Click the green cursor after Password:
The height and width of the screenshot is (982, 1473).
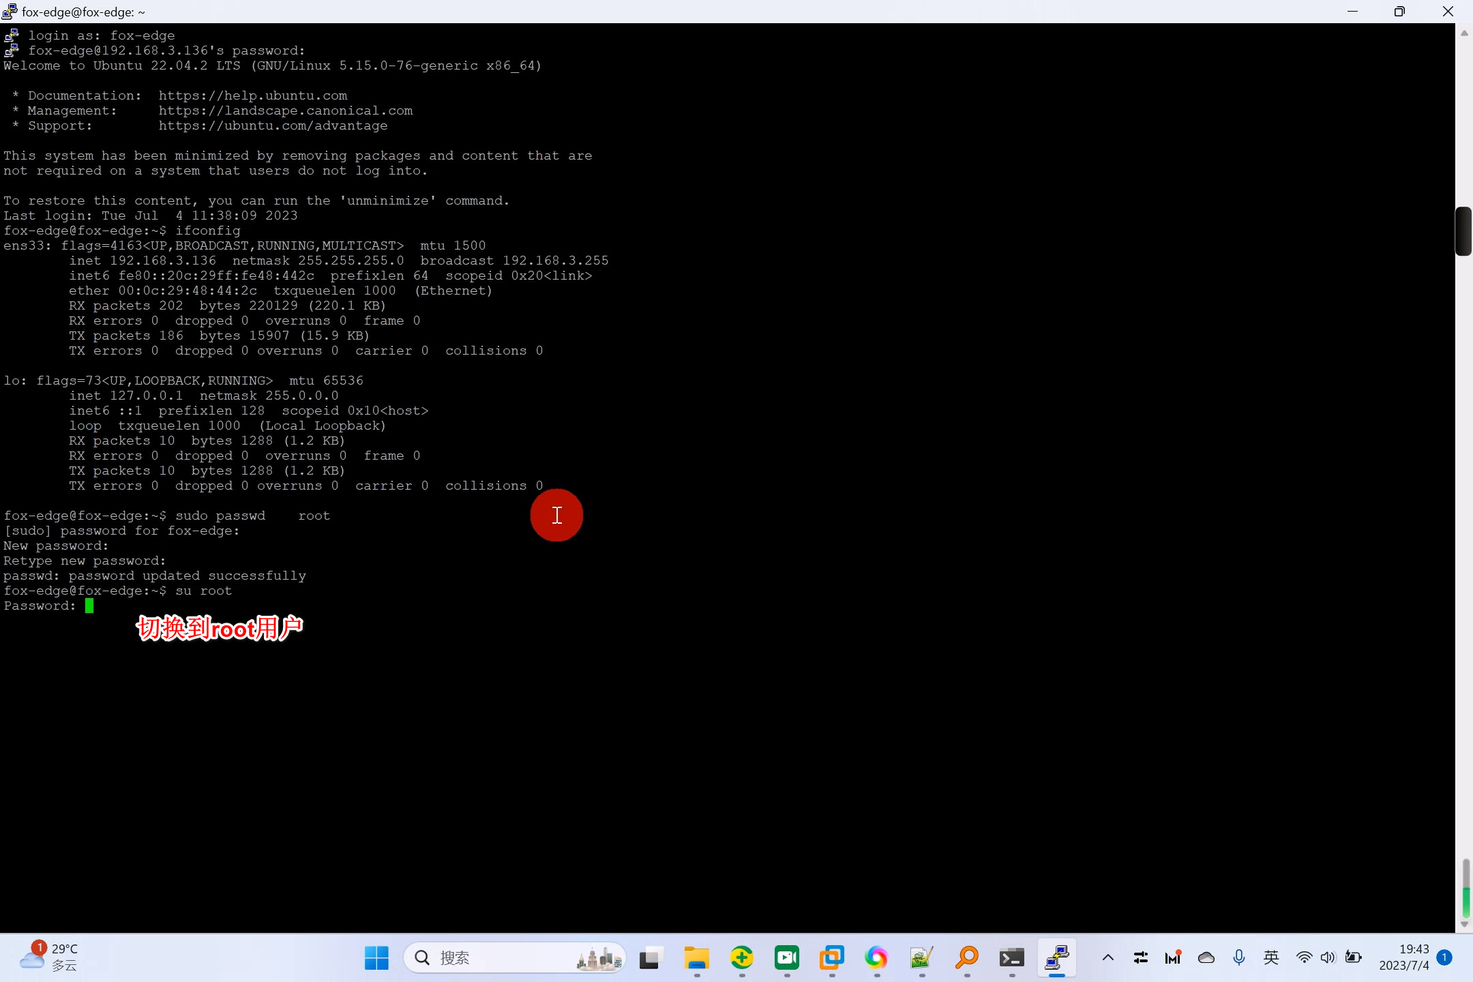point(89,606)
